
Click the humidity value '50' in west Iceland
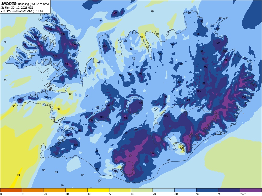coord(58,109)
